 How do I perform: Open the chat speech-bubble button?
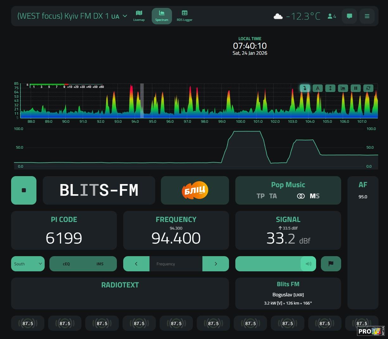[349, 16]
